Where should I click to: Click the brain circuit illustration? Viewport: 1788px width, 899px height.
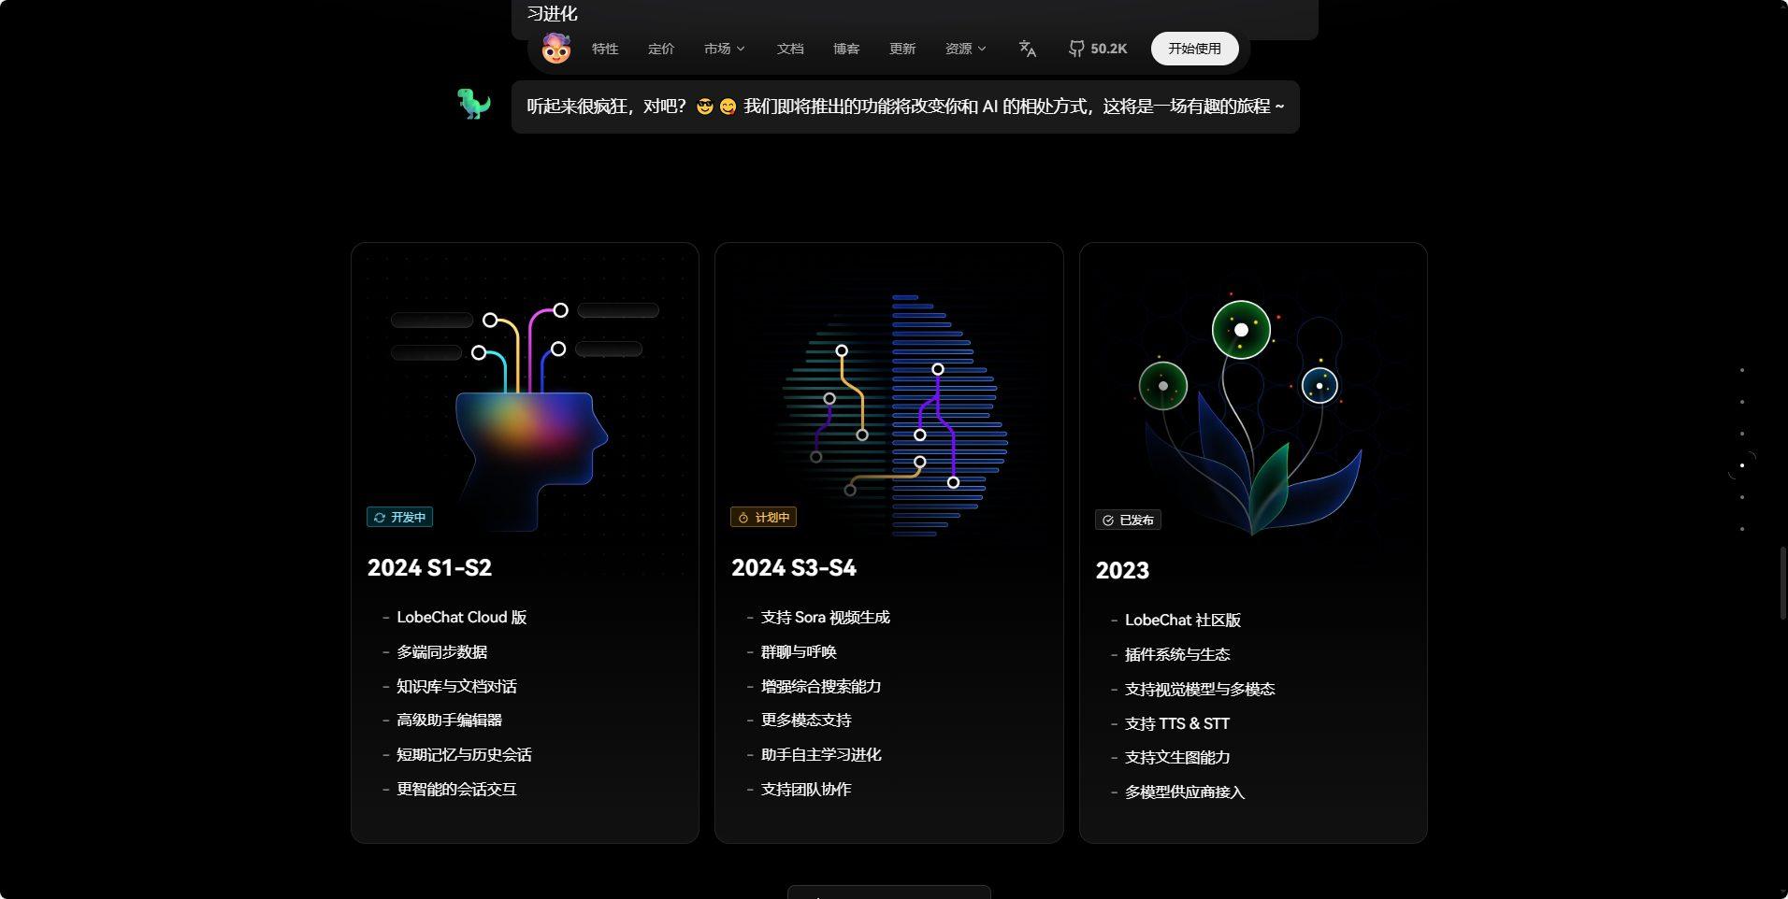(890, 416)
